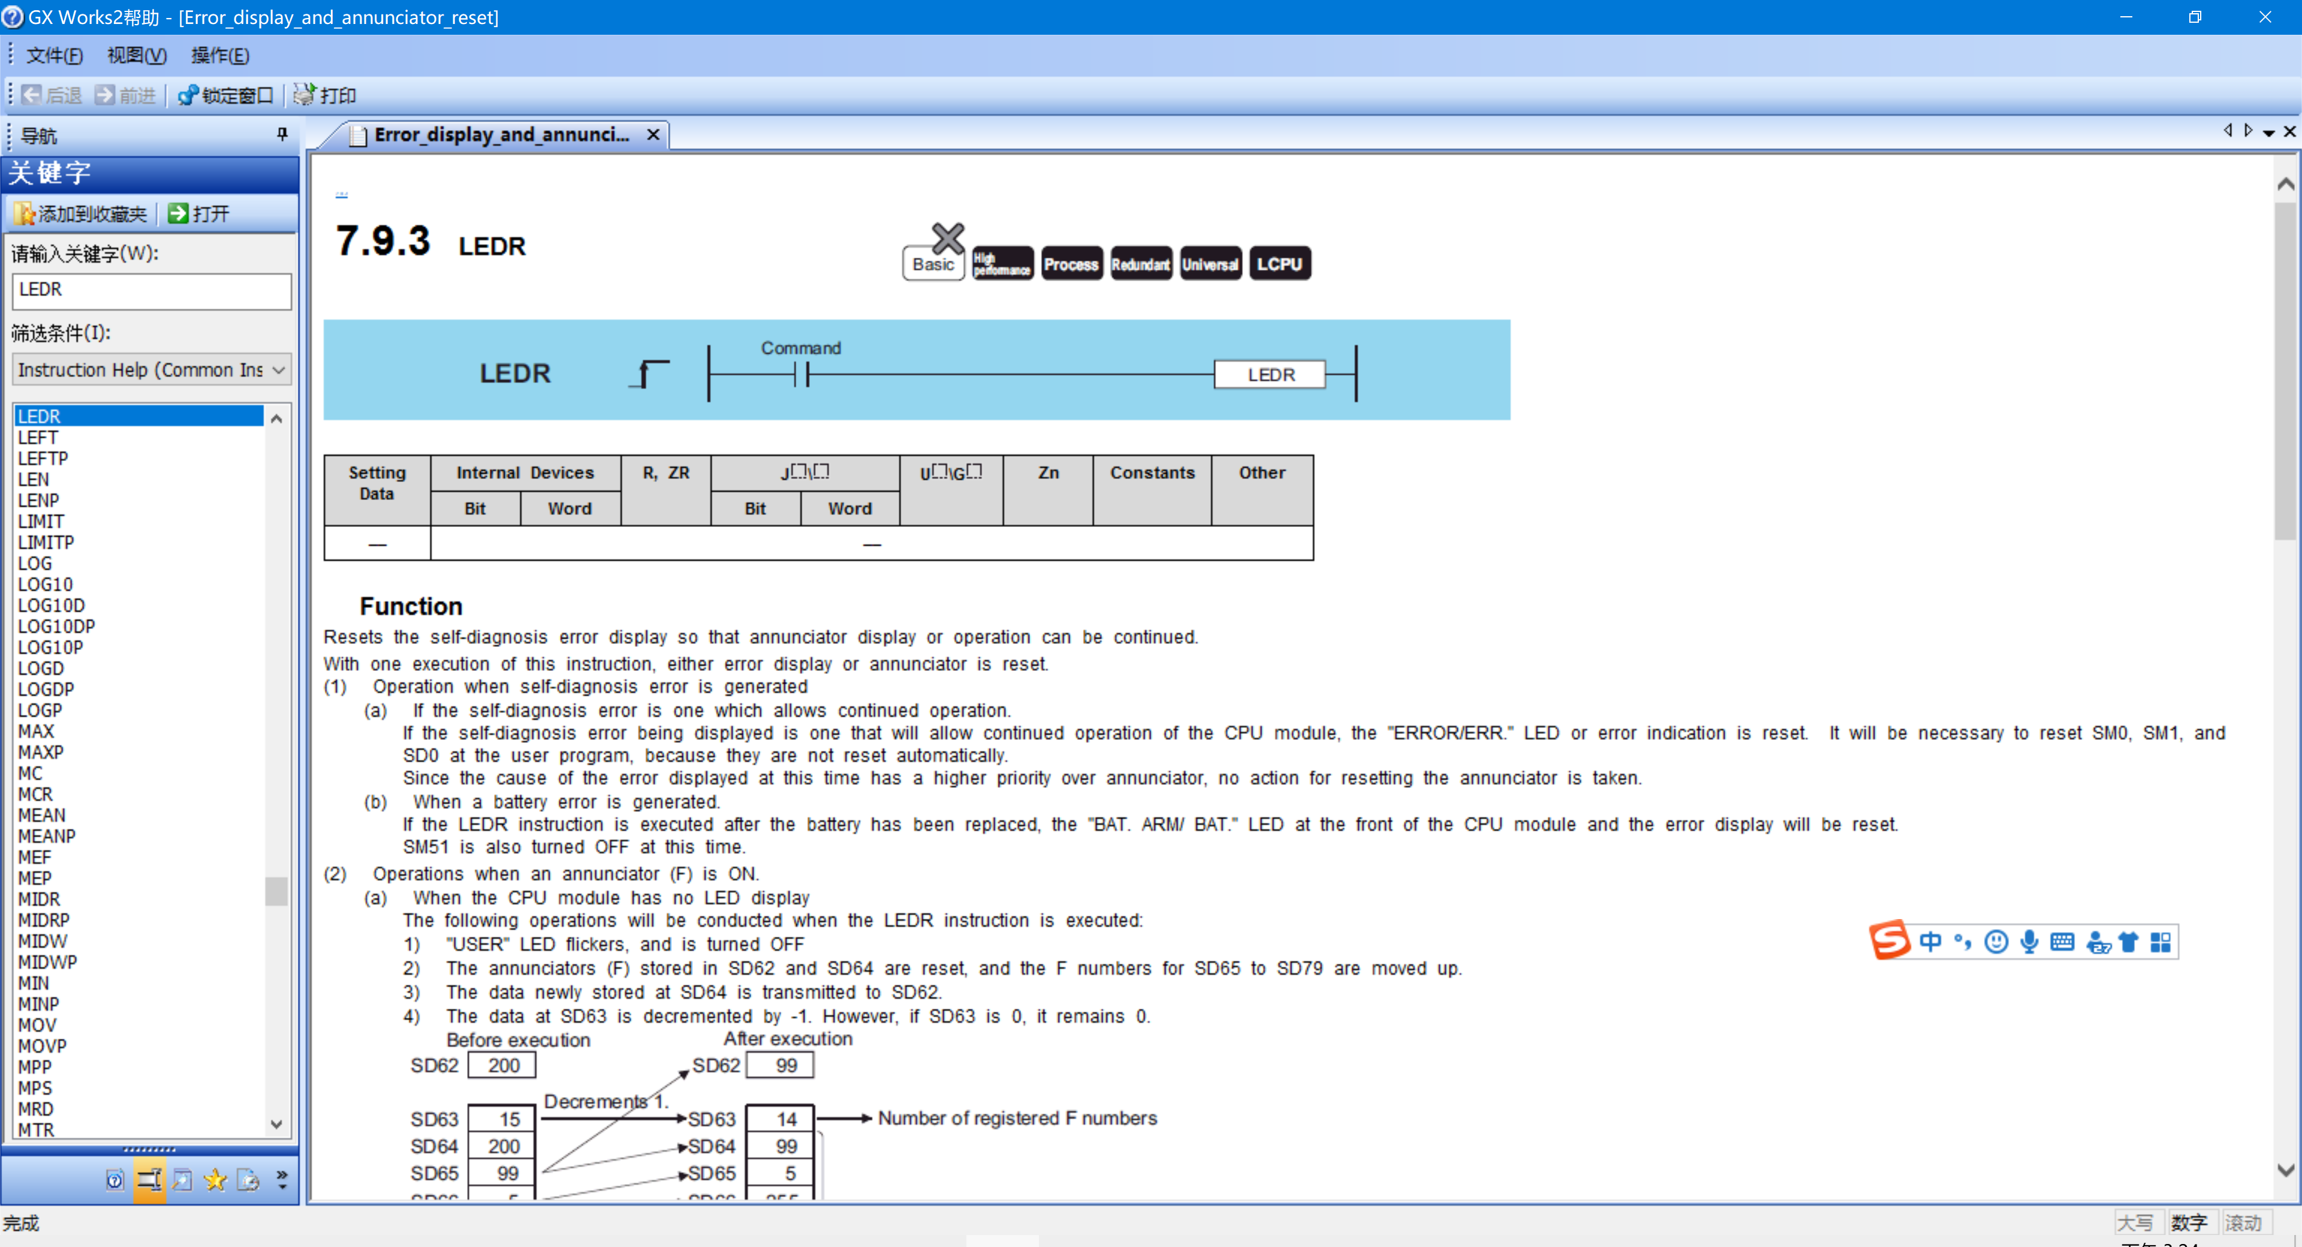Select LIMIT in the keyword list
Viewport: 2302px width, 1247px height.
coord(41,521)
